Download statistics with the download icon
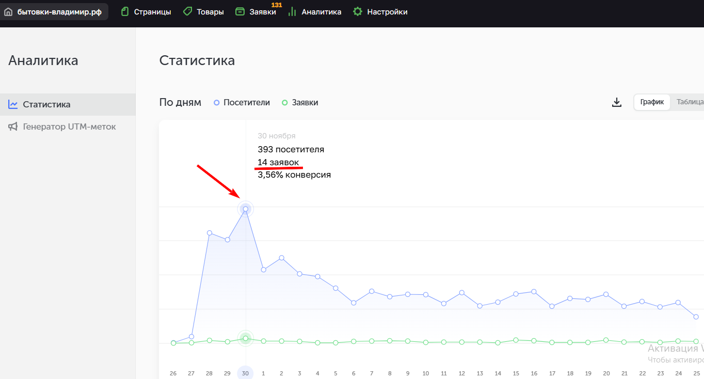Image resolution: width=704 pixels, height=379 pixels. [616, 102]
